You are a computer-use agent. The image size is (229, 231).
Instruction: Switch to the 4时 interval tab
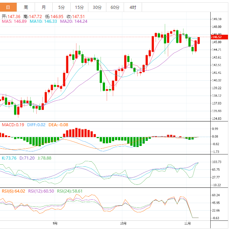[x=133, y=7]
